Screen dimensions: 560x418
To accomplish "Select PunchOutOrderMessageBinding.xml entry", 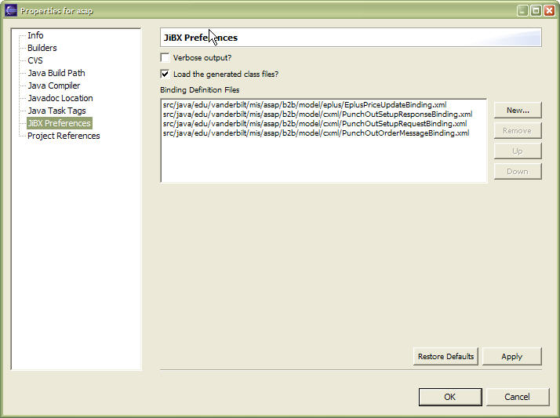I will (x=315, y=133).
